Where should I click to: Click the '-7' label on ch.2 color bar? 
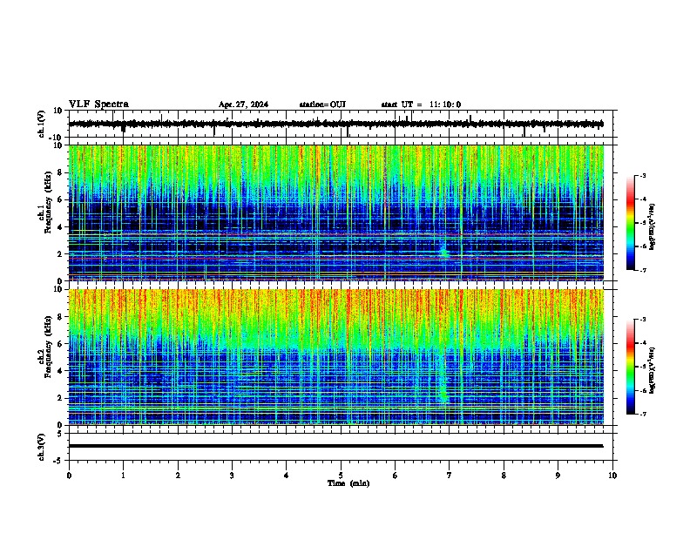point(642,414)
